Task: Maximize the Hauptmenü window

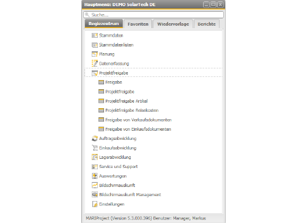Action: click(213, 4)
